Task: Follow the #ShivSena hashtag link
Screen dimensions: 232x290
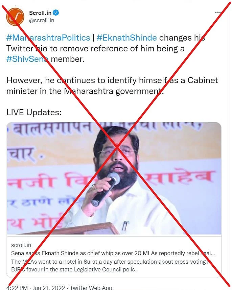Action: pyautogui.click(x=27, y=59)
